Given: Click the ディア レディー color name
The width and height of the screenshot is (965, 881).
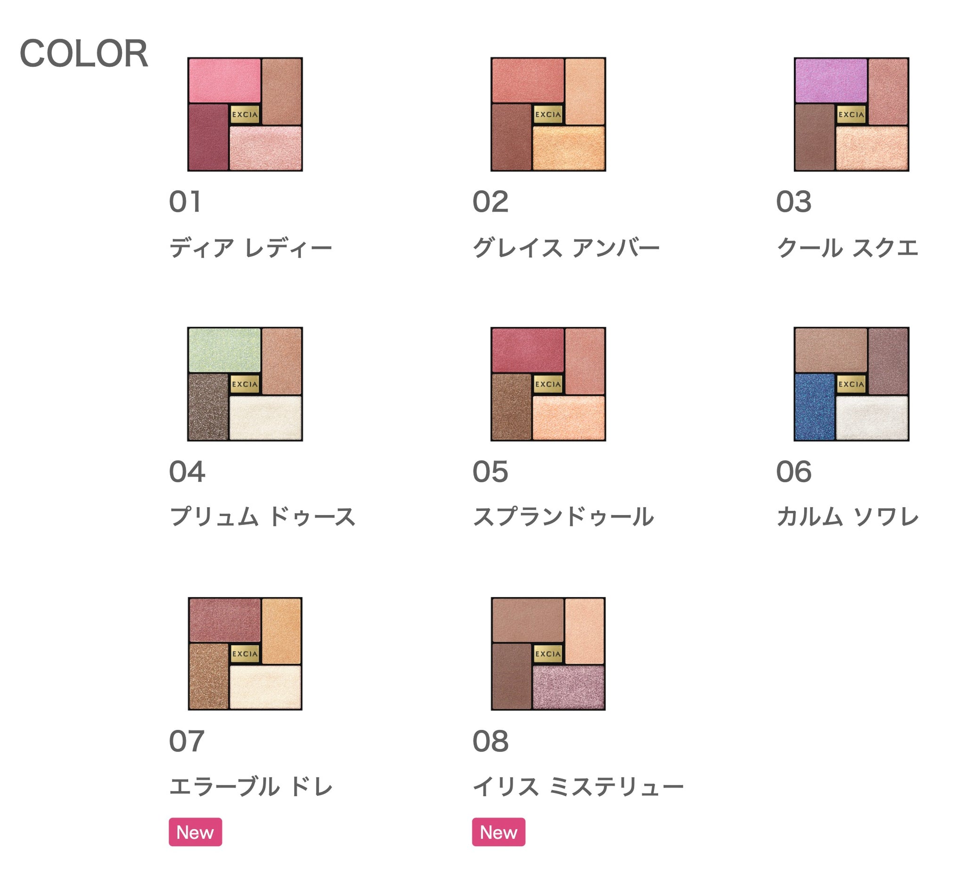Looking at the screenshot, I should [250, 248].
